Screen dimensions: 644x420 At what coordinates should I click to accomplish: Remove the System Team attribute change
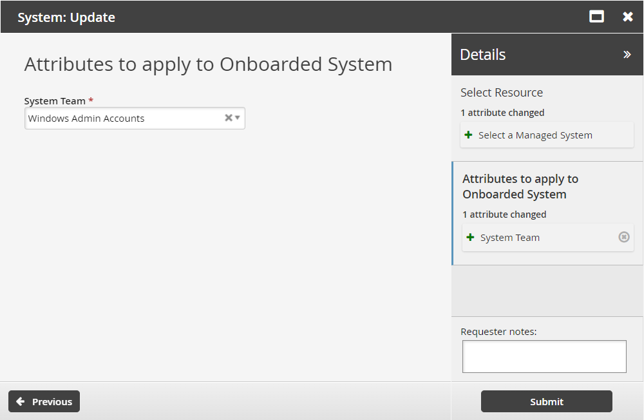(x=623, y=237)
